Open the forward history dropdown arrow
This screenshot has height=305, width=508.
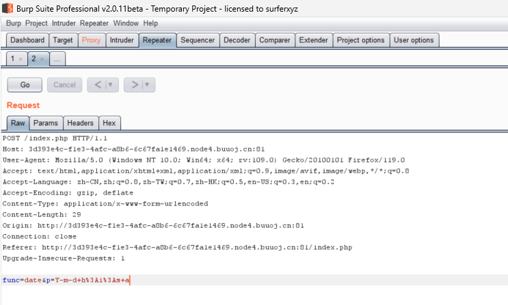(x=147, y=85)
